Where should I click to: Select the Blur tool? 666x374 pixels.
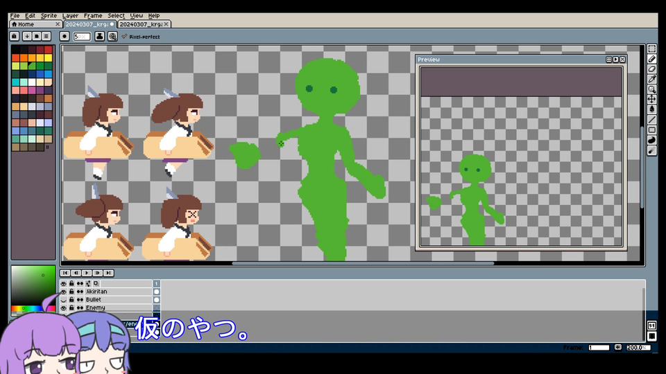tap(652, 150)
